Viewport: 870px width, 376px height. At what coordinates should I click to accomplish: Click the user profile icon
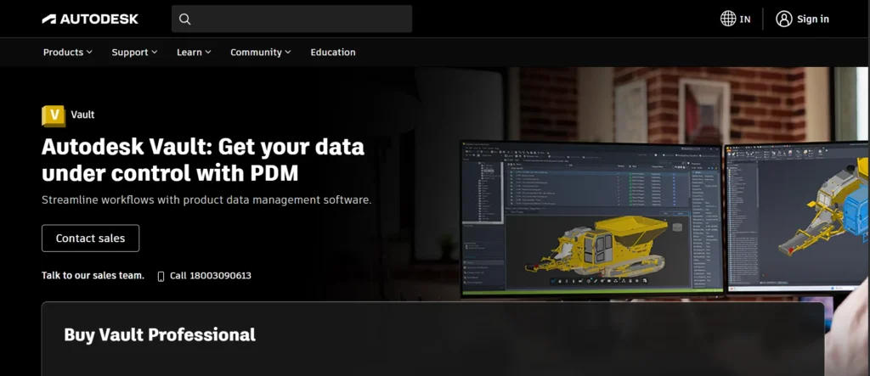pyautogui.click(x=783, y=19)
